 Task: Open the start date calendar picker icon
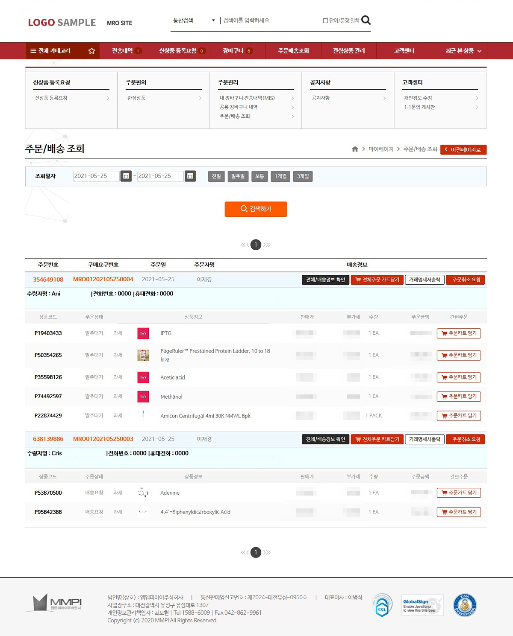click(x=126, y=176)
